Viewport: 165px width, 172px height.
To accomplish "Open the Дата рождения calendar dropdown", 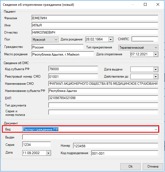I will click(x=111, y=40).
